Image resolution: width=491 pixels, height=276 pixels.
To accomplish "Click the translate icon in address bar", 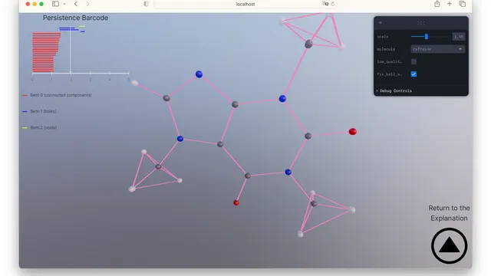I will (325, 4).
